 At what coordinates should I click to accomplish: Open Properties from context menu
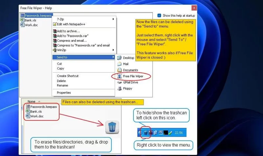pos(64,93)
